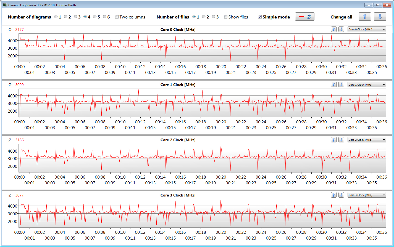Image resolution: width=394 pixels, height=247 pixels.
Task: Expand the Core 3 Clock [MHz] dropdown
Action: [x=367, y=195]
